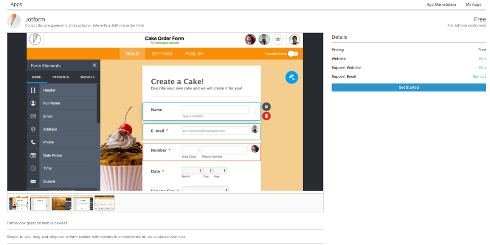Open the Day dropdown
490x245 pixels.
point(208,171)
